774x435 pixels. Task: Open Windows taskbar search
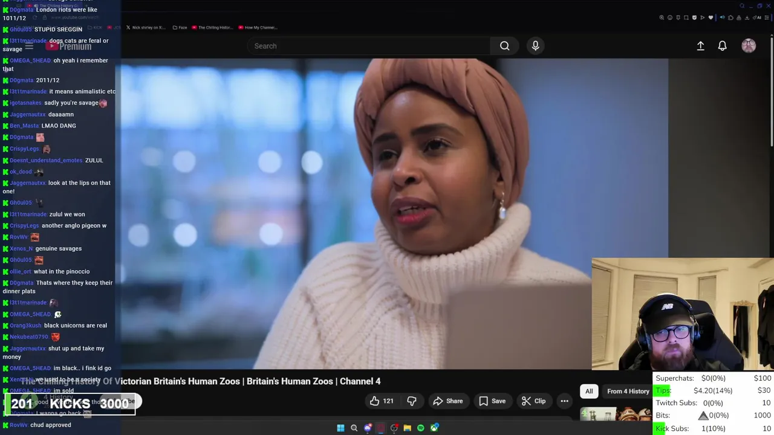(x=354, y=428)
